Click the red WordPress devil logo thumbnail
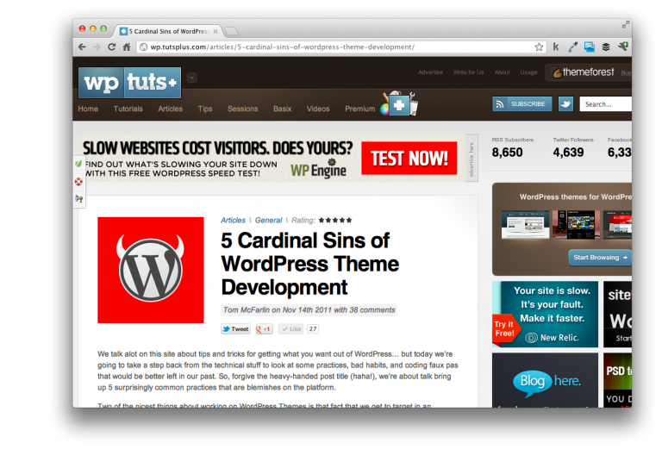 pos(151,270)
